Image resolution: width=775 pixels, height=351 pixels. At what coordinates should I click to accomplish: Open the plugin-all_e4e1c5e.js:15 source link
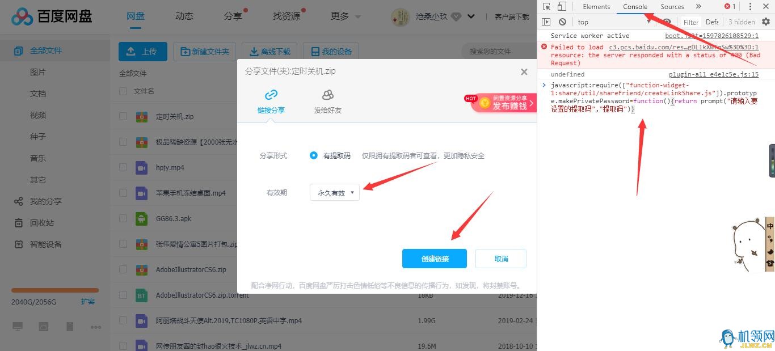point(714,74)
